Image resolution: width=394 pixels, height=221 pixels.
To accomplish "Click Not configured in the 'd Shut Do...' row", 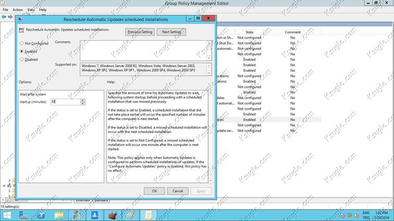I will point(249,43).
